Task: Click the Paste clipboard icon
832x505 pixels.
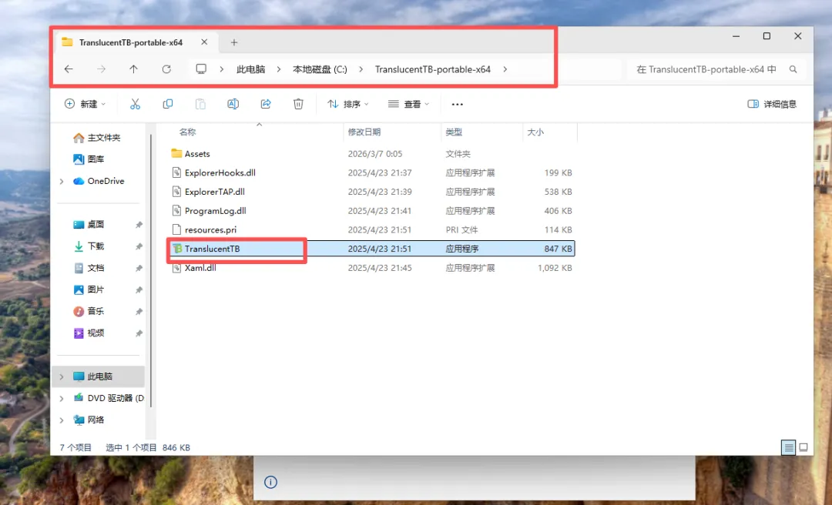Action: coord(200,104)
